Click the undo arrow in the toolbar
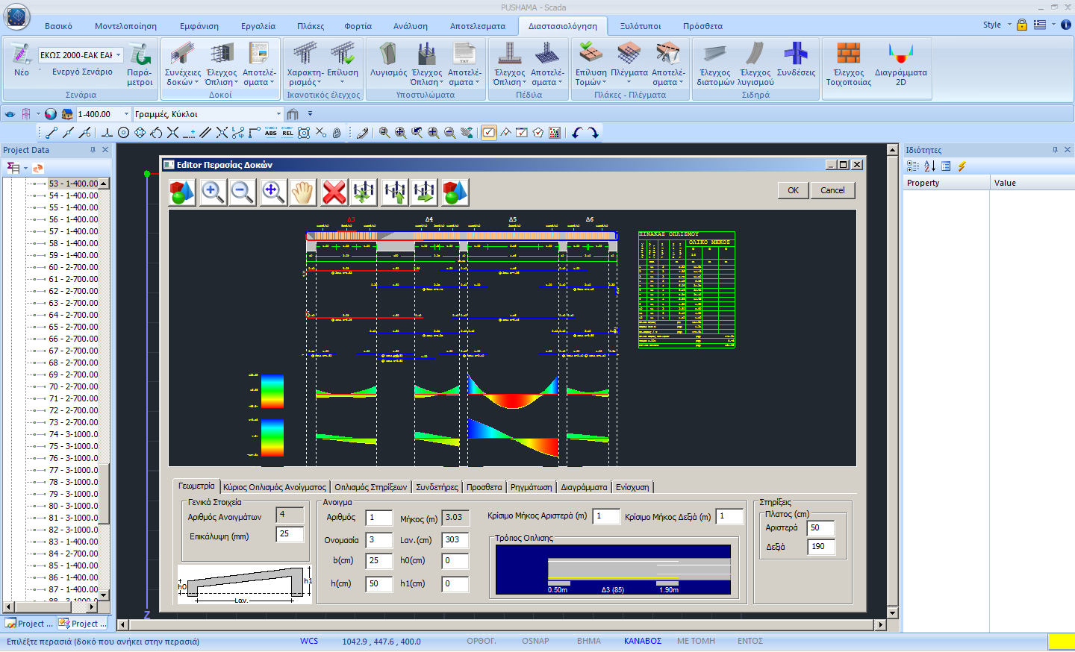This screenshot has width=1075, height=652. tap(576, 133)
